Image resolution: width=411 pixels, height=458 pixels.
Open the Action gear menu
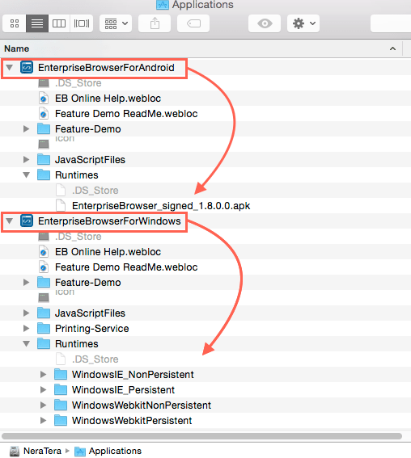(303, 23)
